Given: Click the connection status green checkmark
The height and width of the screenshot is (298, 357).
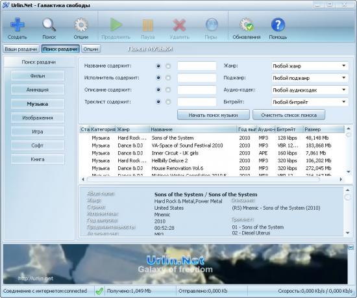Looking at the screenshot, I should point(99,291).
